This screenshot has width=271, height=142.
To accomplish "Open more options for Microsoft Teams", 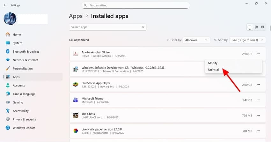I will pyautogui.click(x=258, y=100).
